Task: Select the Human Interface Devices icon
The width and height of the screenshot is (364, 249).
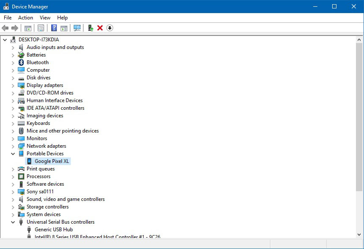Action: (21, 100)
